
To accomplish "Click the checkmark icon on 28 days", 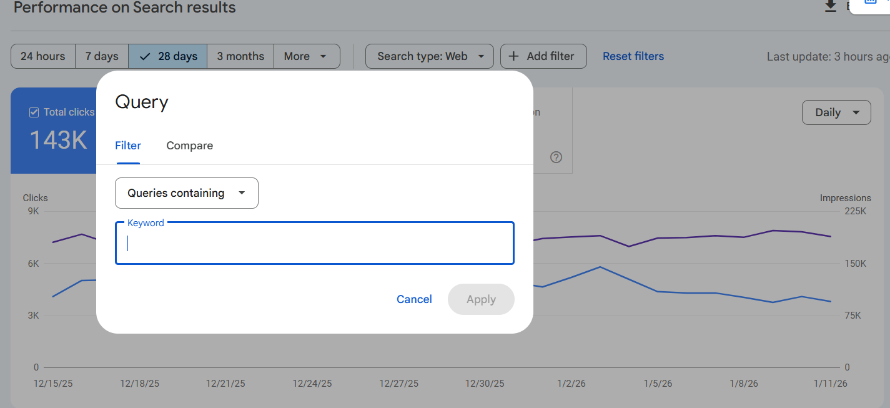I will point(145,56).
